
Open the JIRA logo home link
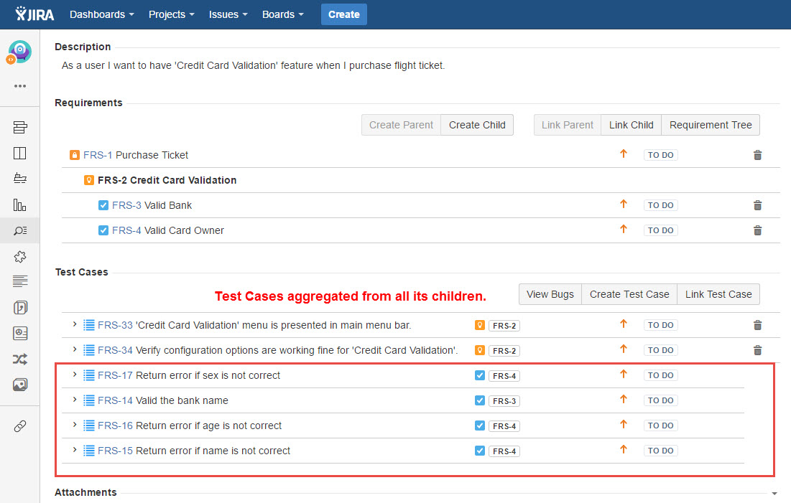34,14
